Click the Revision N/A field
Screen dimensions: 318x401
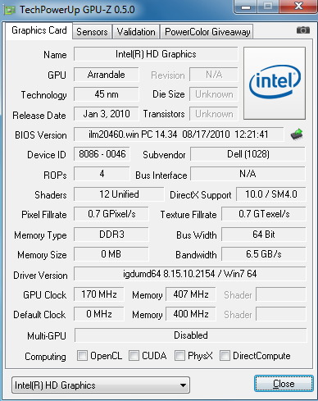coord(214,75)
